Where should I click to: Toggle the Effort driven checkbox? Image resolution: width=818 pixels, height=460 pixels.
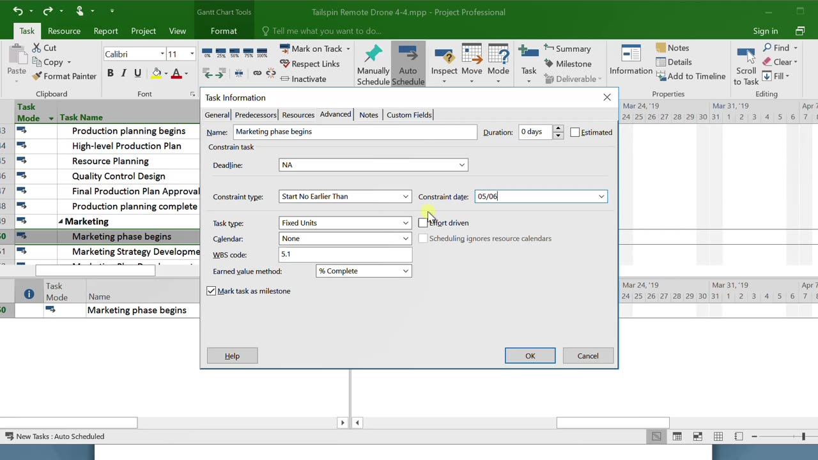[x=423, y=223]
